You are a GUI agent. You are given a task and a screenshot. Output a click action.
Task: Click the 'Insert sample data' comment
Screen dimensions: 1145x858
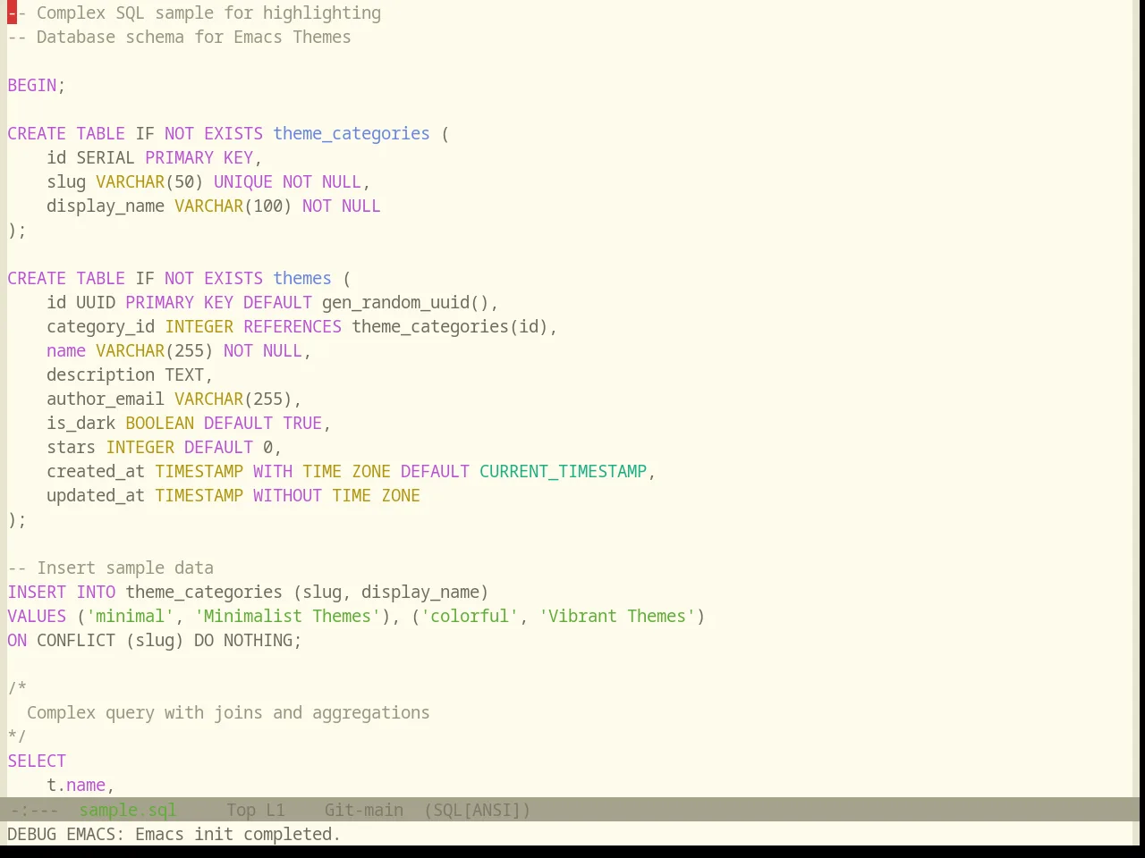pyautogui.click(x=111, y=568)
